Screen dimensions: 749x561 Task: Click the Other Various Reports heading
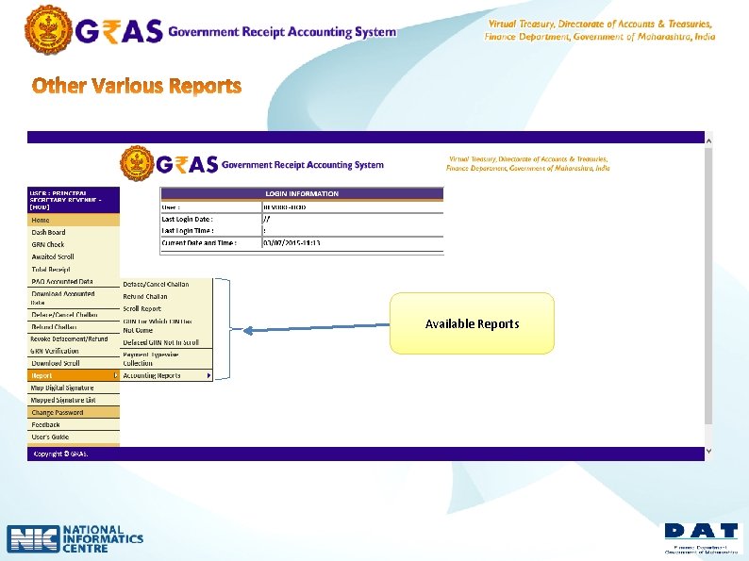137,86
